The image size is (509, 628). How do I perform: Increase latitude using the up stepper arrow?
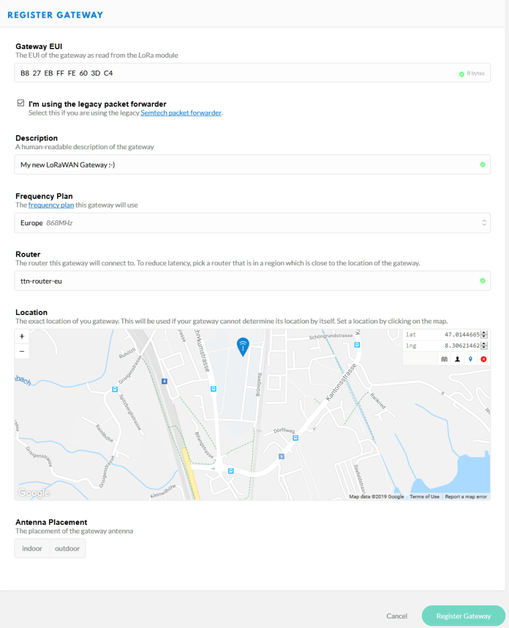click(484, 332)
